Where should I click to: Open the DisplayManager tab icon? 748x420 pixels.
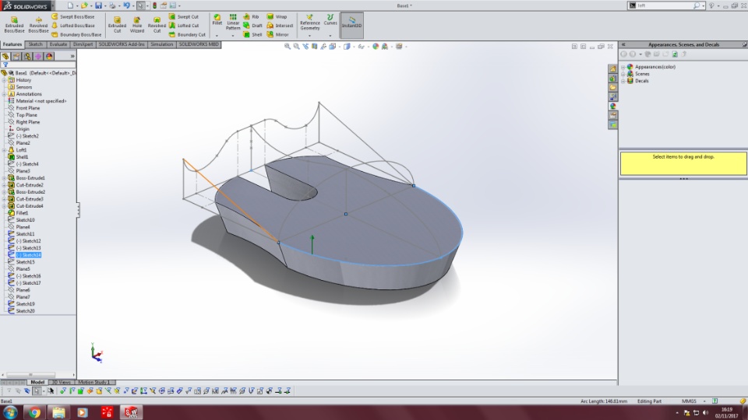point(48,56)
